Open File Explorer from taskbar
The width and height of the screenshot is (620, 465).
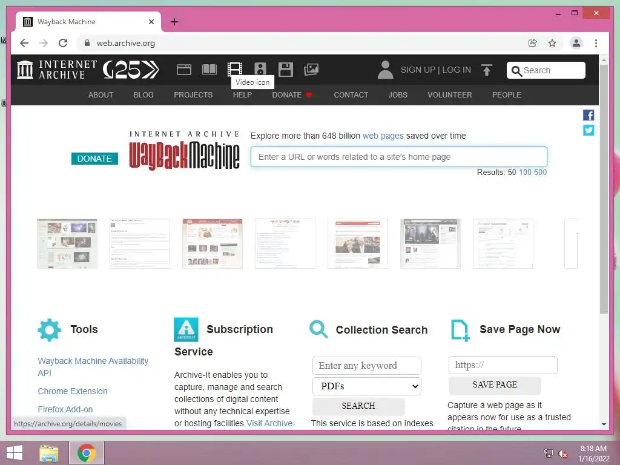click(x=49, y=453)
